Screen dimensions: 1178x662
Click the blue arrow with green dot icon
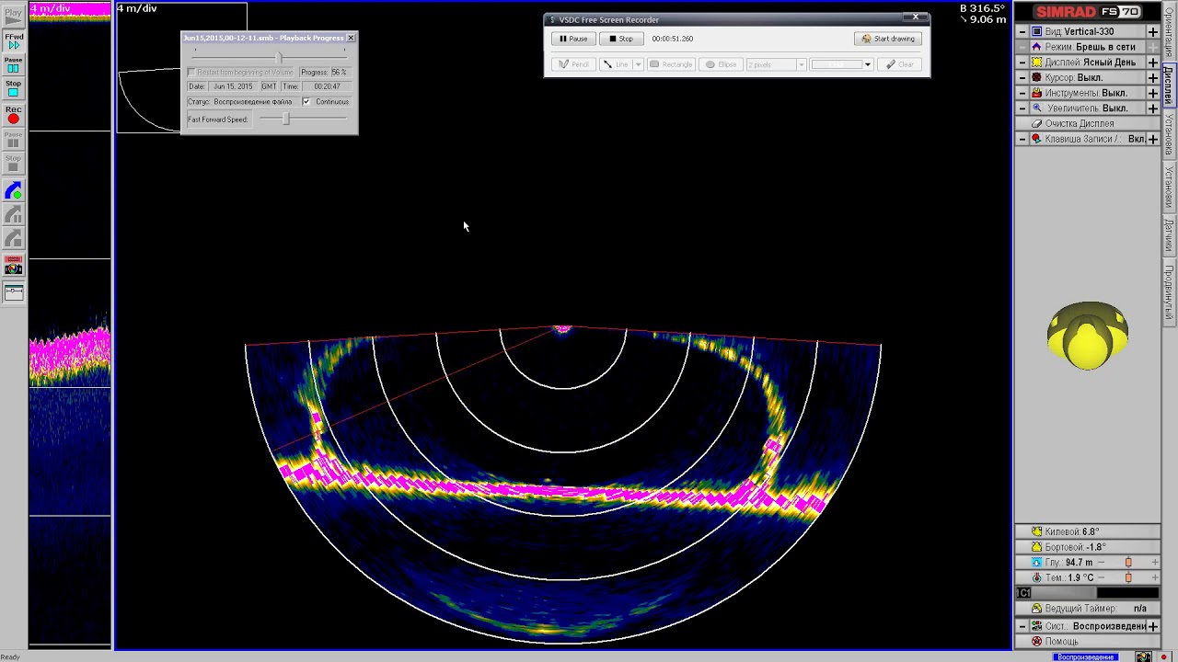pyautogui.click(x=14, y=191)
